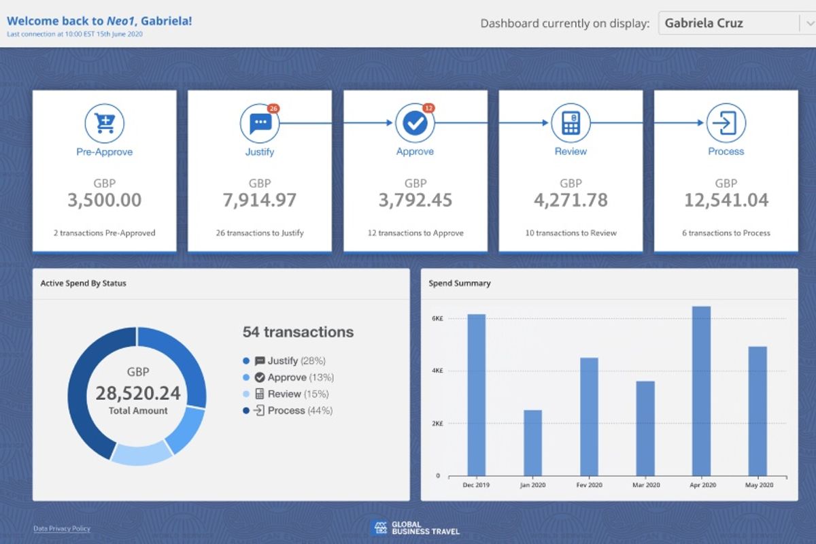Screen dimensions: 816x544
Task: Click the red 26 badge on Justify
Action: click(x=272, y=107)
